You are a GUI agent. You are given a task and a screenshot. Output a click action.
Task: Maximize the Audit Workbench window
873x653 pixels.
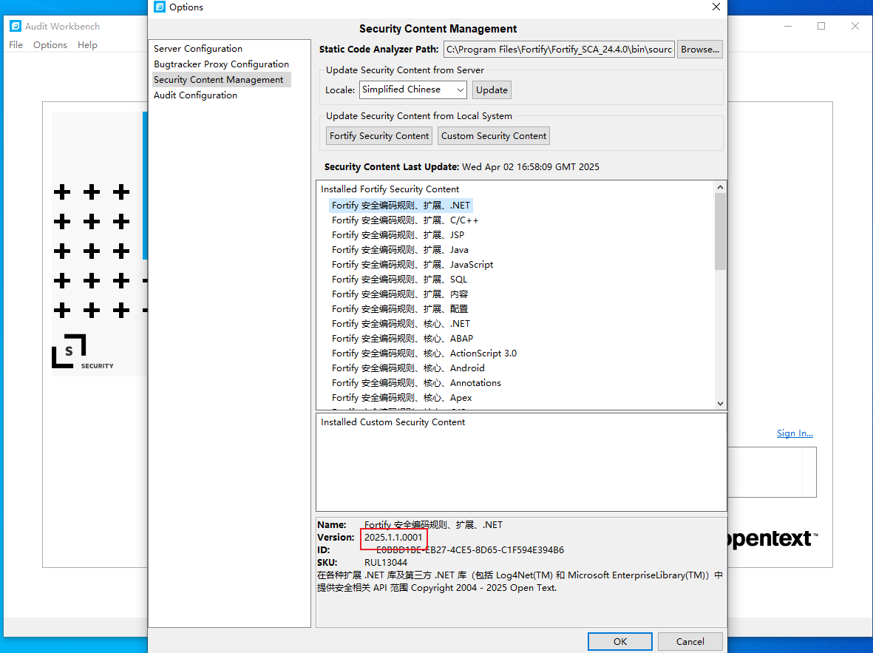pyautogui.click(x=821, y=26)
